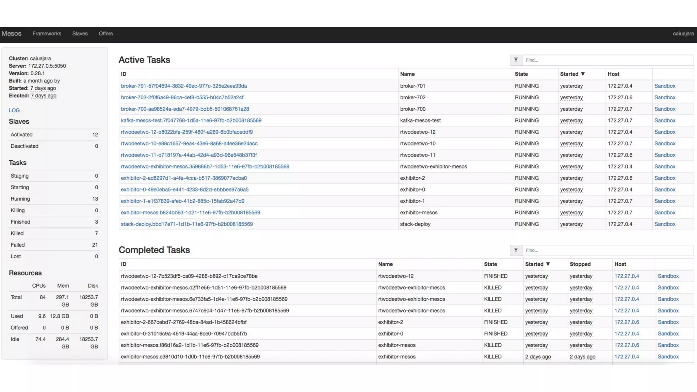Open Sandbox for kafka-mesos-test task
The width and height of the screenshot is (697, 392).
(x=665, y=120)
